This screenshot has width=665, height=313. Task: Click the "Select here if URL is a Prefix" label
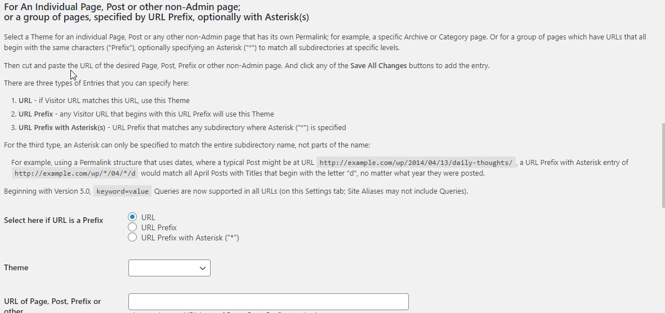tap(53, 220)
